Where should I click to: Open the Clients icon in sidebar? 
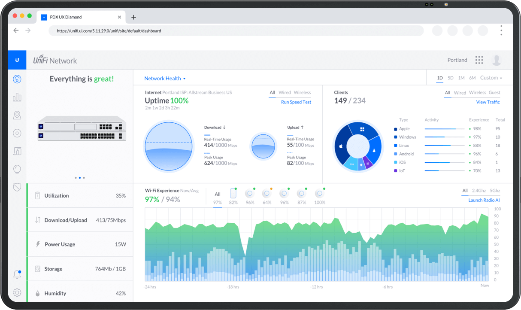tap(17, 151)
